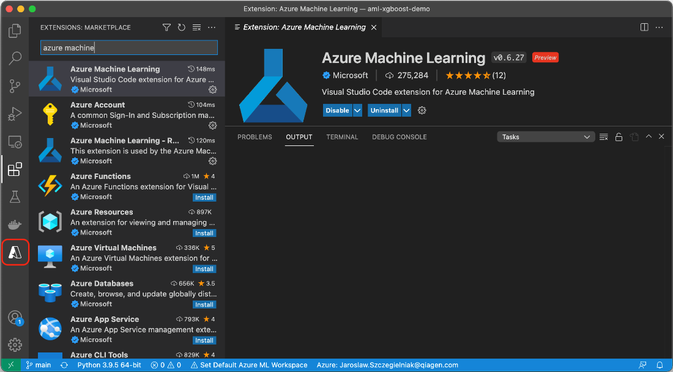Click the Azure account status entry
The image size is (673, 372).
tap(387, 365)
